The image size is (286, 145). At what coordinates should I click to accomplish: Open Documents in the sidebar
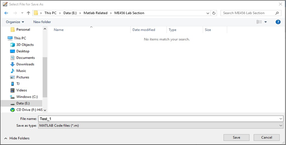coord(22,58)
